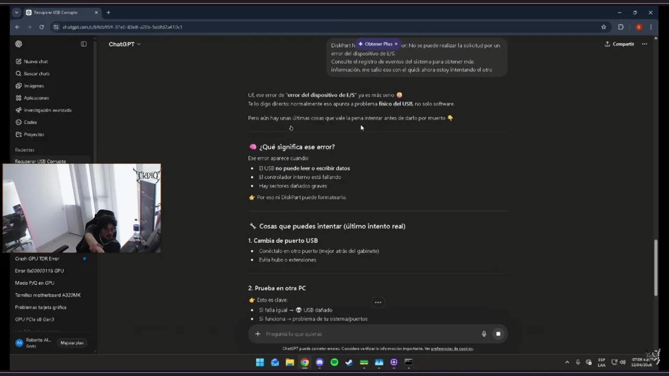Screen dimensions: 669x376
Task: Click the page vertical scrollbar thumb
Action: pos(656,267)
